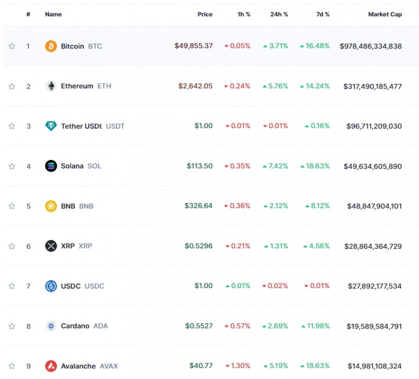This screenshot has height=379, width=419.
Task: Favorite Cardano with its star icon
Action: click(12, 326)
